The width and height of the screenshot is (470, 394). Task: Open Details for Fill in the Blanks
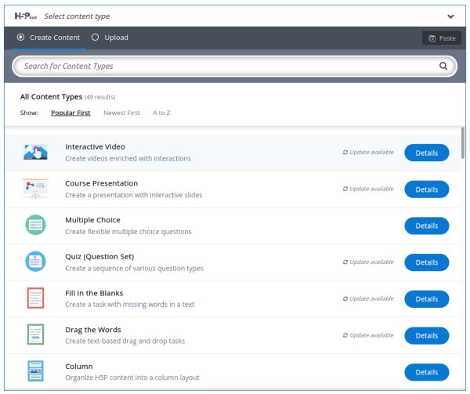click(427, 299)
